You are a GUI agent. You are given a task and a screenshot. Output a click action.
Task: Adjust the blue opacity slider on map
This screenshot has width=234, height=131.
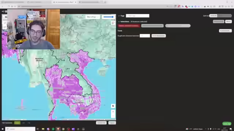(x=109, y=17)
